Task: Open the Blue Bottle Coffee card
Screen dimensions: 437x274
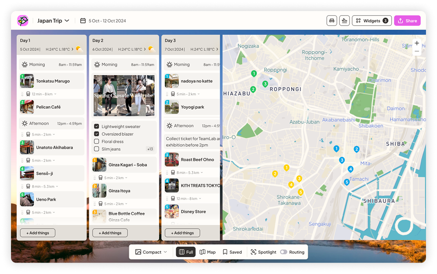Action: [x=124, y=217]
